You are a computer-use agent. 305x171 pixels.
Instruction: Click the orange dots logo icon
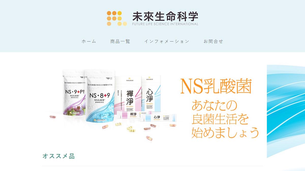tap(117, 18)
